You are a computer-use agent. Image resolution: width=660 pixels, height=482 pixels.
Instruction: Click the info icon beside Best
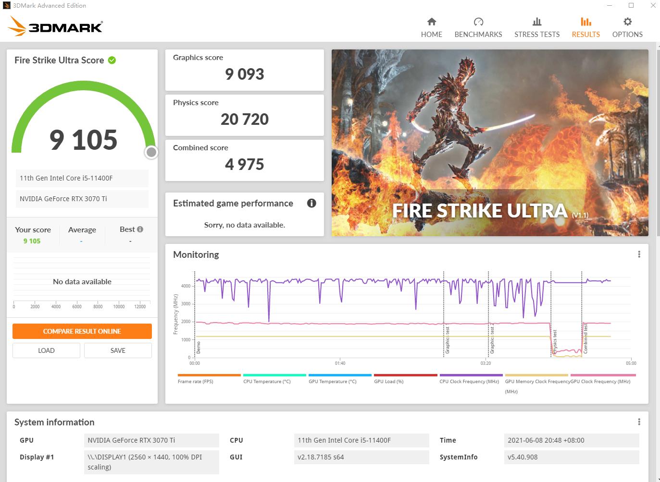(140, 229)
